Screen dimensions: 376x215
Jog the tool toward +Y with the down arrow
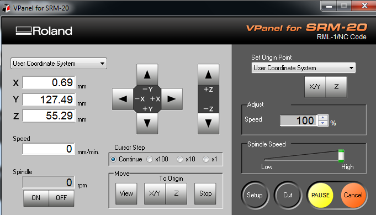(147, 123)
